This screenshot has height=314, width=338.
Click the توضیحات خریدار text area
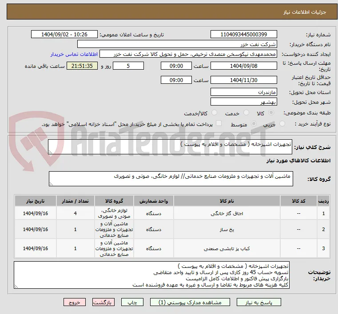pos(151,275)
